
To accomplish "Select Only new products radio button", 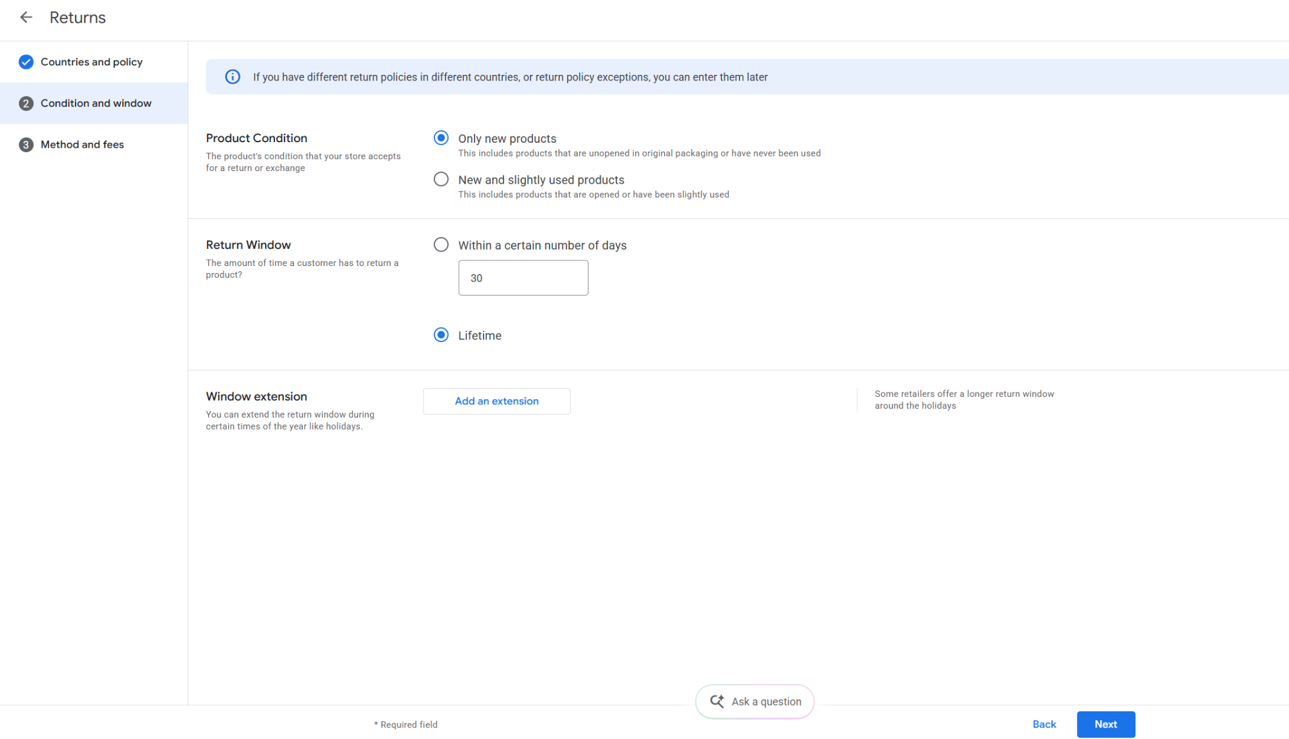I will click(x=441, y=138).
